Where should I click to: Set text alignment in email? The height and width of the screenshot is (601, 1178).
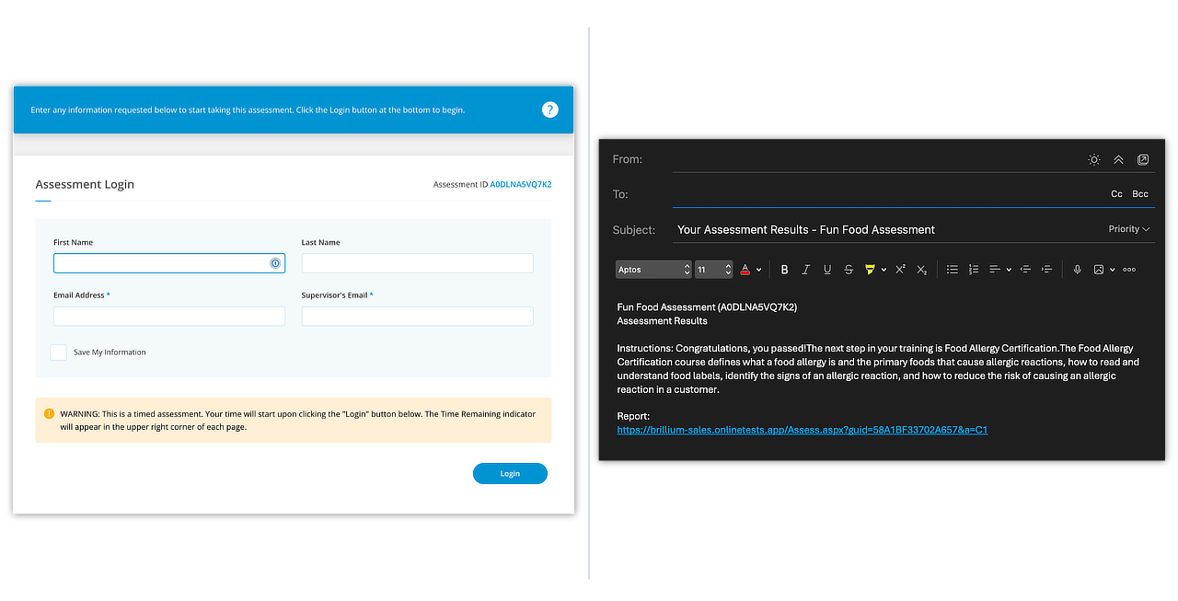pyautogui.click(x=995, y=270)
